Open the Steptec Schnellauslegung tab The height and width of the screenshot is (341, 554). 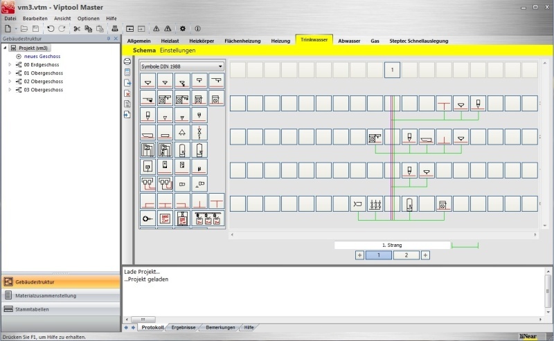[419, 41]
